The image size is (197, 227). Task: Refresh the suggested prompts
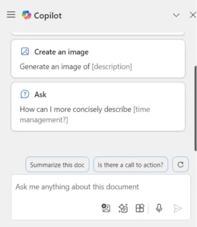pyautogui.click(x=181, y=164)
